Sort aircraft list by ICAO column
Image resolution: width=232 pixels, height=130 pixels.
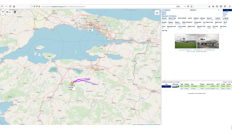coord(212,84)
